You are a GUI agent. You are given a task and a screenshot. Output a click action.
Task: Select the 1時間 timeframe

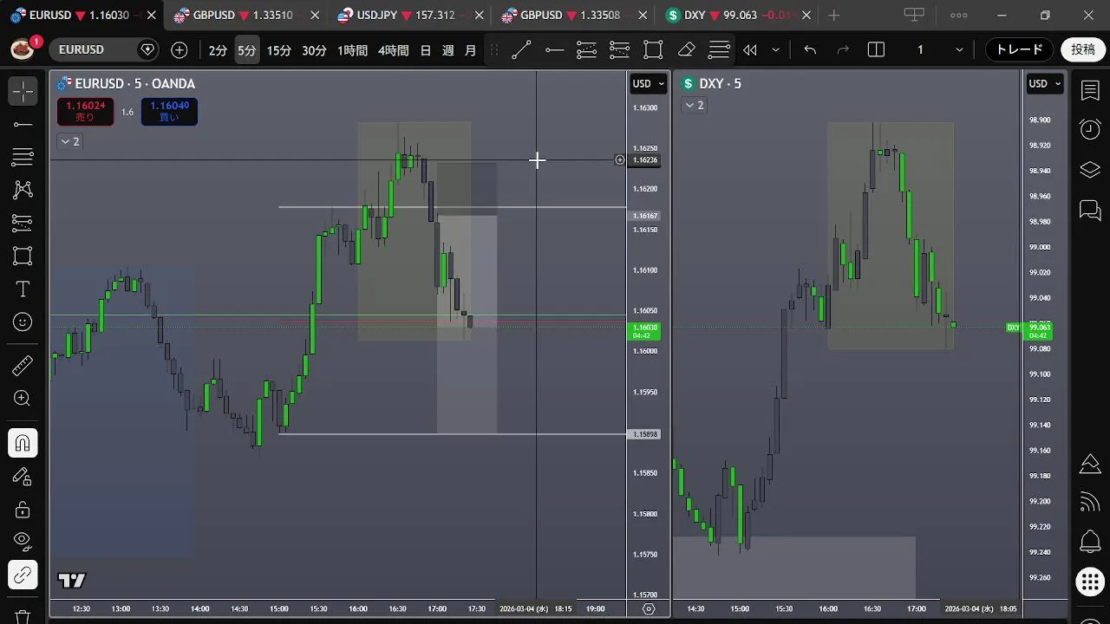352,50
